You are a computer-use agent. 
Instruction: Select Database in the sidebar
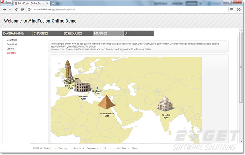point(12,44)
